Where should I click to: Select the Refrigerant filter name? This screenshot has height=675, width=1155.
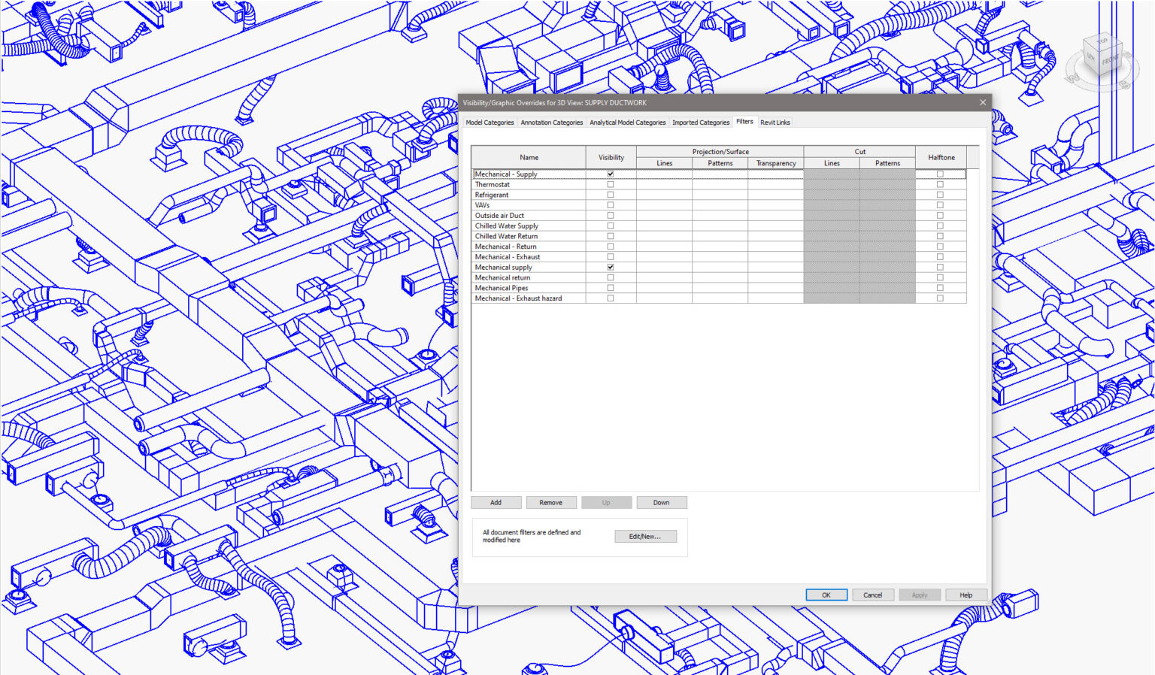click(492, 195)
